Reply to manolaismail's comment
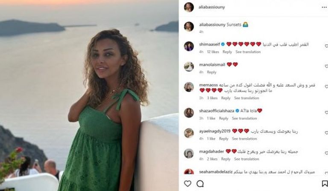Image resolution: width=328 pixels, height=191 pixels. click(x=211, y=72)
